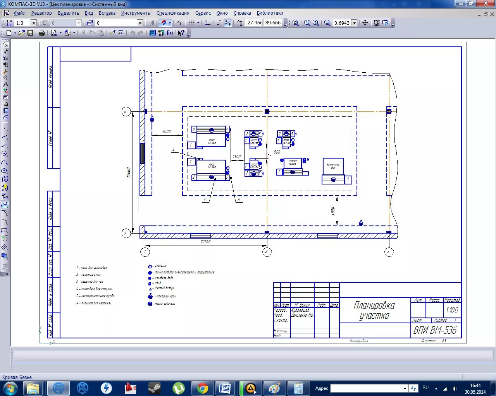496x396 pixels.
Task: Toggle the rounding snap mode icon
Action: 228,23
